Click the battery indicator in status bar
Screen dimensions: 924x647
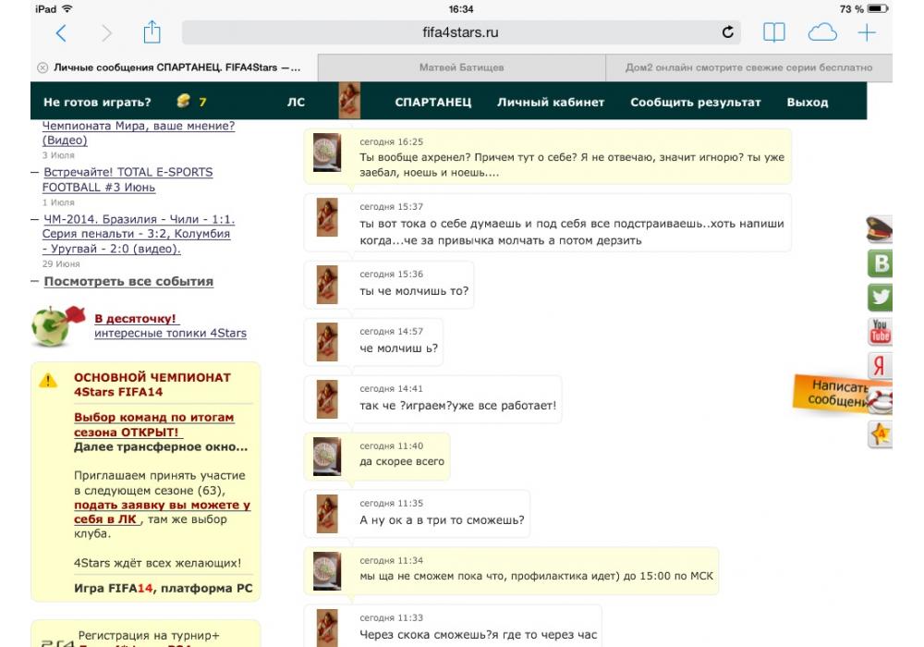[878, 9]
